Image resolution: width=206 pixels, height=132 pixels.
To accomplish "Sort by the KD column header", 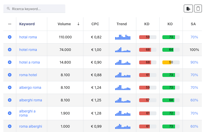I will tap(147, 24).
